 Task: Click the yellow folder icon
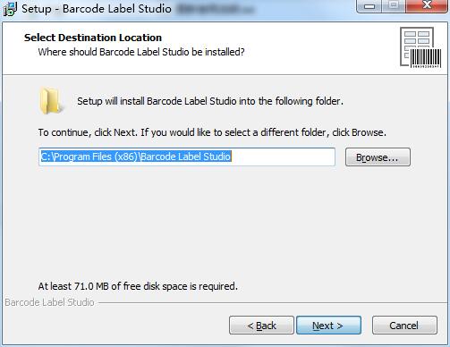point(51,101)
